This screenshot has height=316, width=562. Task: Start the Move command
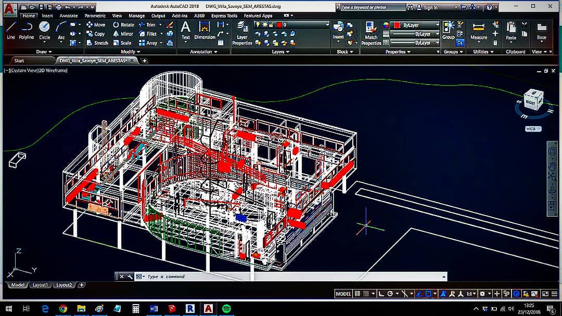click(x=96, y=25)
